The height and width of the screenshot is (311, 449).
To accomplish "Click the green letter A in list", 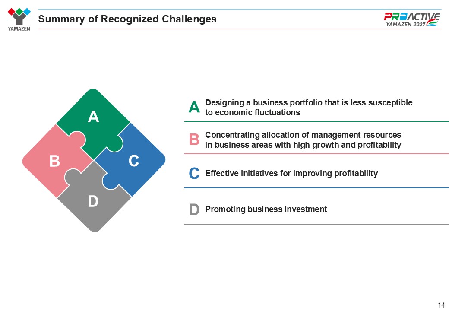I will [194, 107].
